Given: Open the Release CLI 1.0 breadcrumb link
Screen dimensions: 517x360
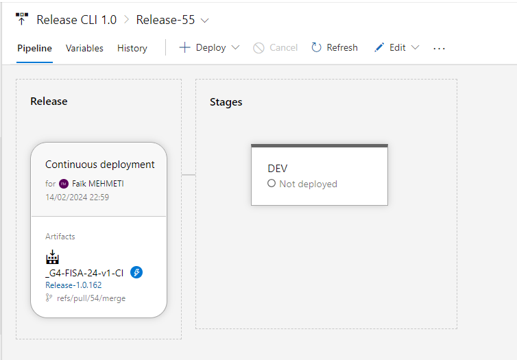Looking at the screenshot, I should 77,20.
